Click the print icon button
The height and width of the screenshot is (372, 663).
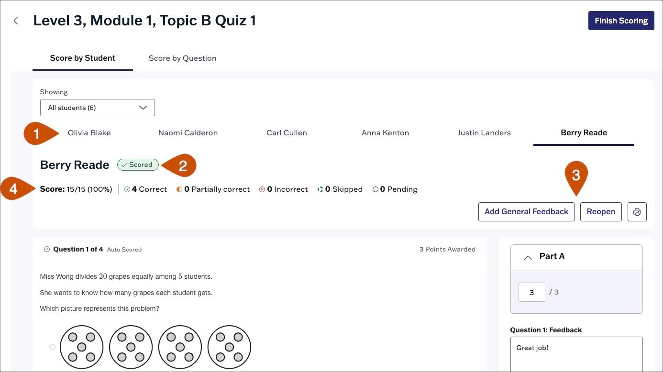coord(637,212)
